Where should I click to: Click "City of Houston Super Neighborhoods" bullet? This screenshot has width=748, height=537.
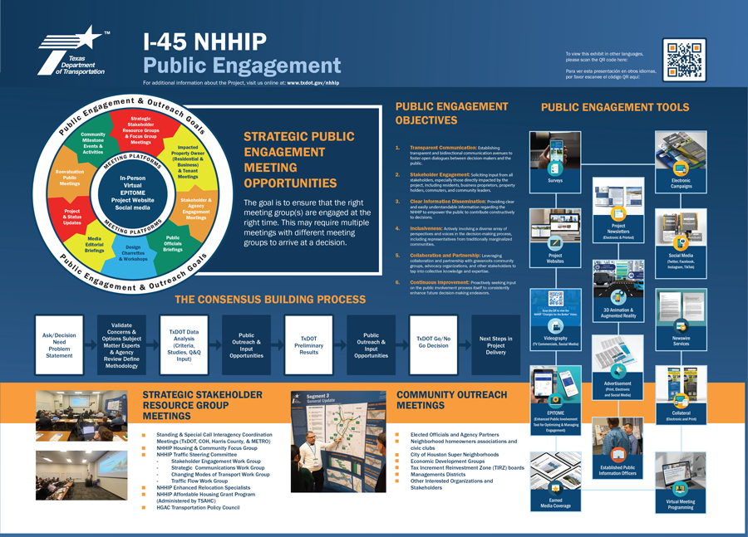[x=455, y=455]
